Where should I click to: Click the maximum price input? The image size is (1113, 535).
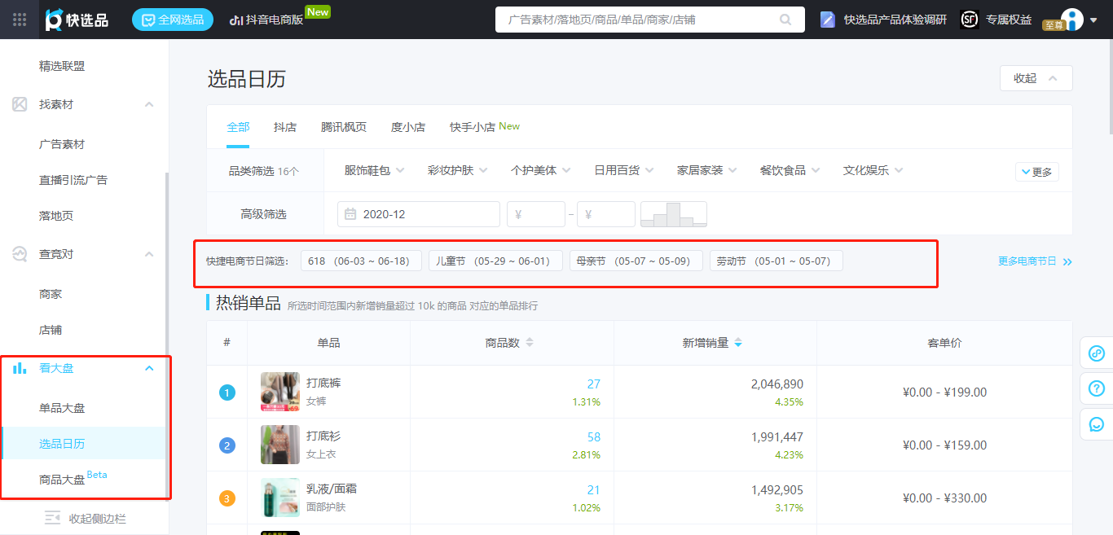[606, 214]
